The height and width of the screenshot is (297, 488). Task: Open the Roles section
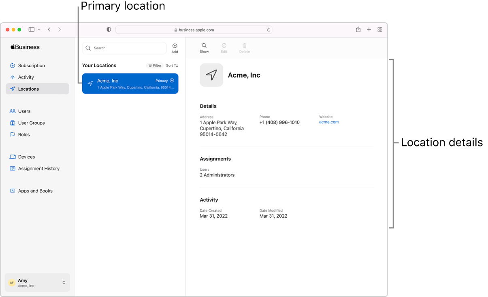pyautogui.click(x=24, y=134)
